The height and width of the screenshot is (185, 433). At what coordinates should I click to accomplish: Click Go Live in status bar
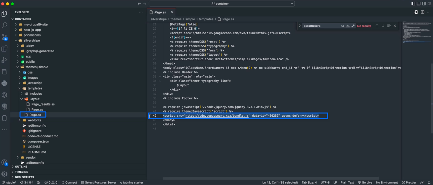tap(365, 182)
